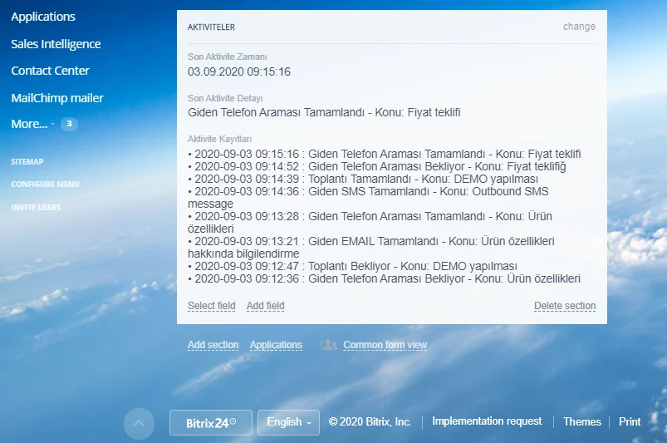Go to Contact Center
Viewport: 667px width, 443px height.
point(50,71)
